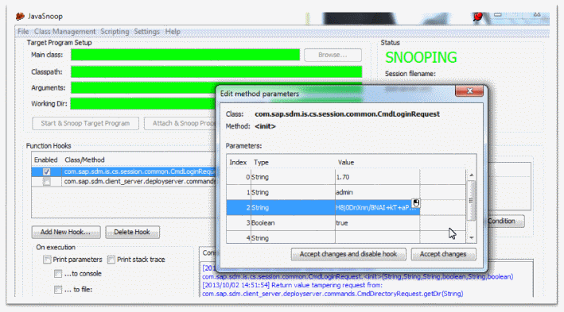Click the Main class input field
This screenshot has height=312, width=564.
point(185,55)
